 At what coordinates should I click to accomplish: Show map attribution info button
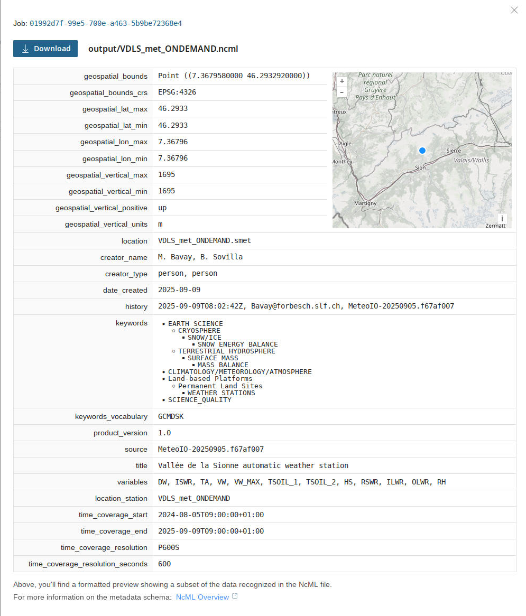pyautogui.click(x=501, y=219)
